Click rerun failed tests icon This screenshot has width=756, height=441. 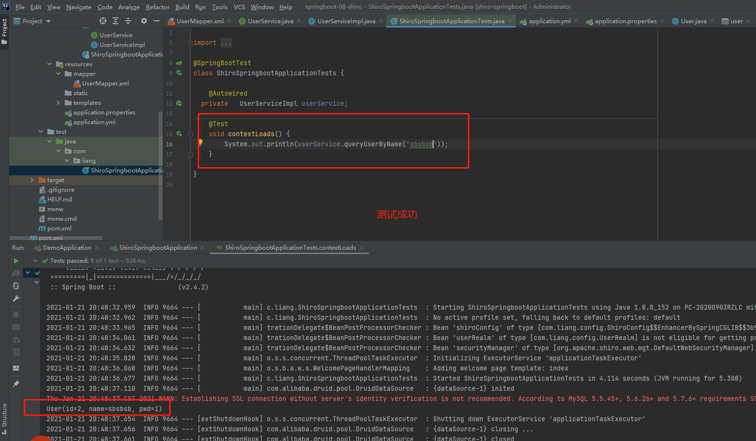(x=16, y=273)
